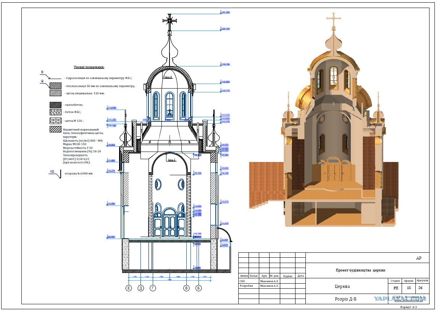The height and width of the screenshot is (310, 436).
Task: Click the 'Зміни' column header
Action: pyautogui.click(x=244, y=276)
